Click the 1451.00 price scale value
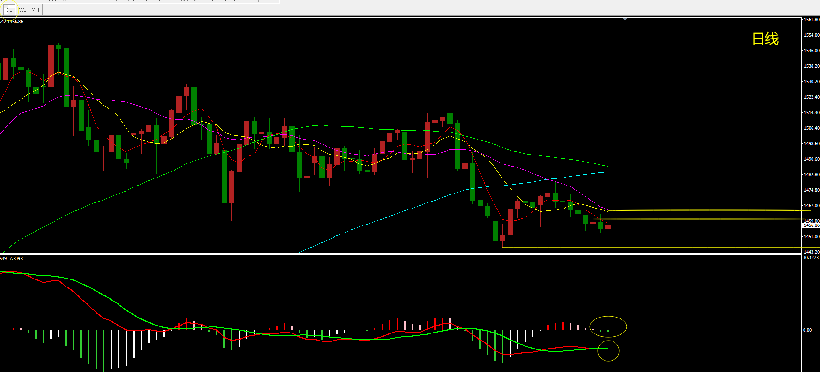 click(812, 237)
